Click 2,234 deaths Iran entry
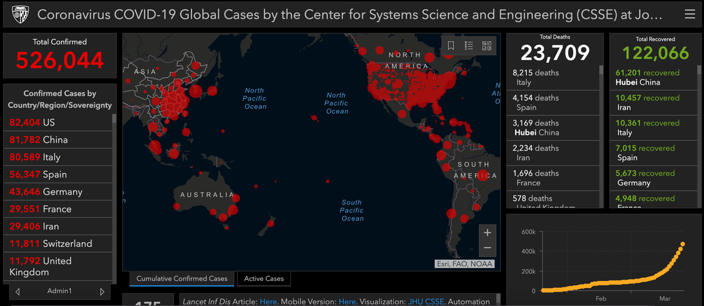Viewport: 704px width, 306px height. [x=553, y=153]
